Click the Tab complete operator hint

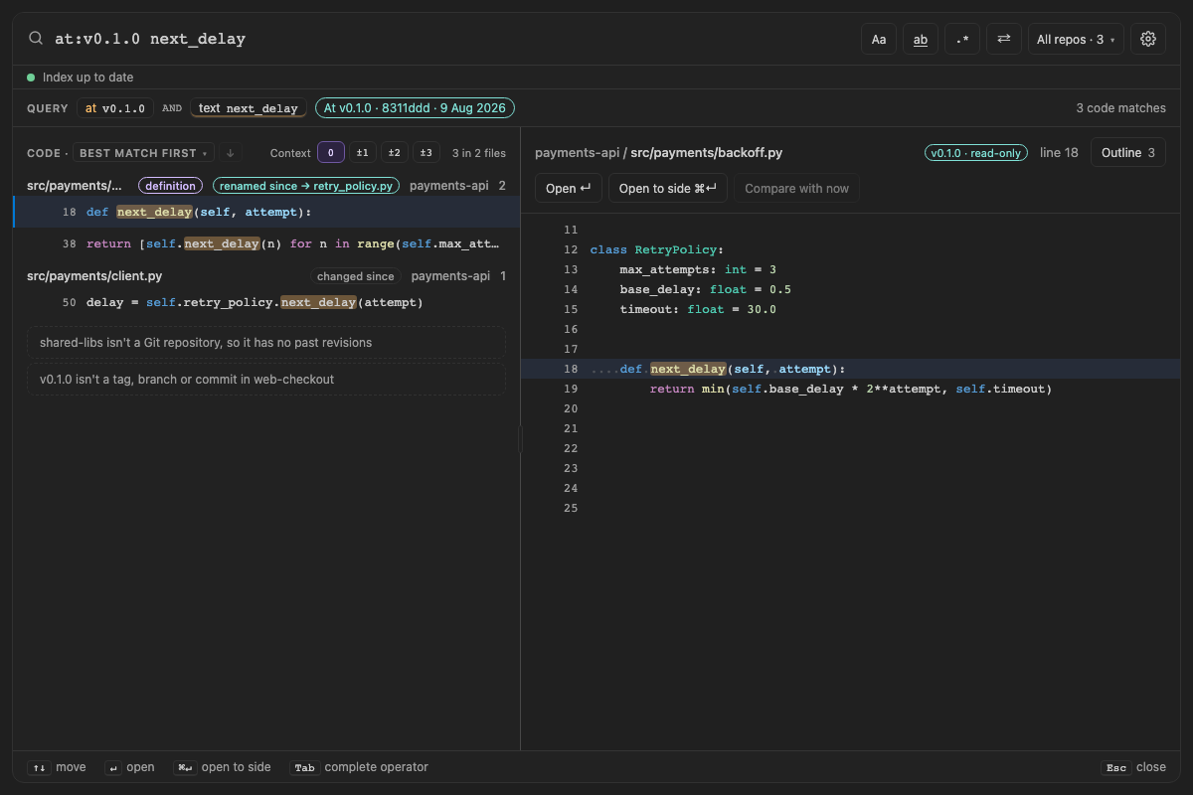click(359, 767)
